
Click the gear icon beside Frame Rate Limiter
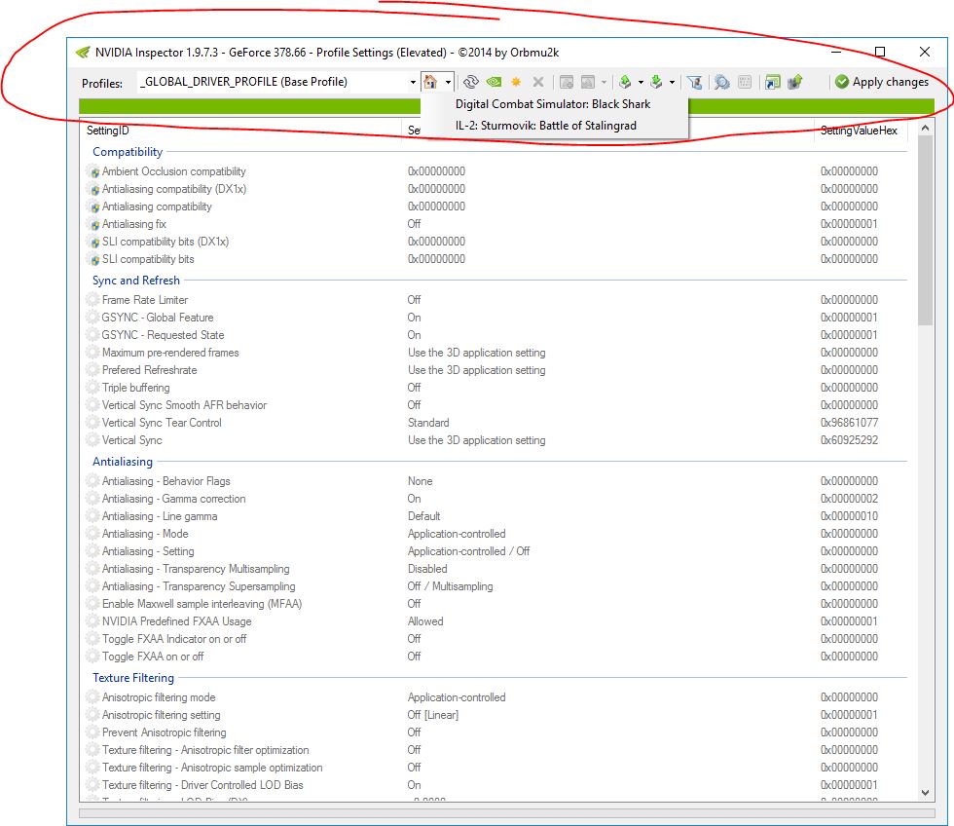click(92, 299)
